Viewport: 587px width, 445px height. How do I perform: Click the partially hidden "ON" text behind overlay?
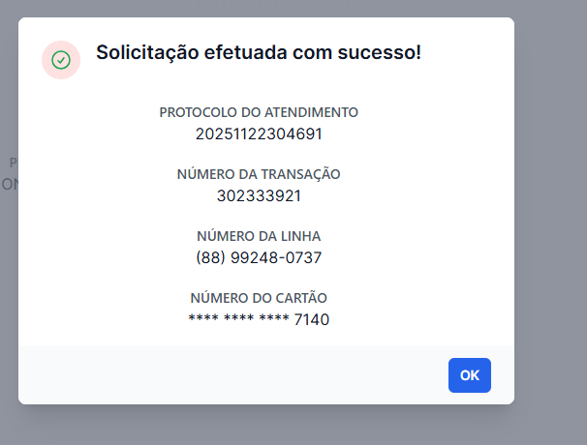tap(9, 184)
